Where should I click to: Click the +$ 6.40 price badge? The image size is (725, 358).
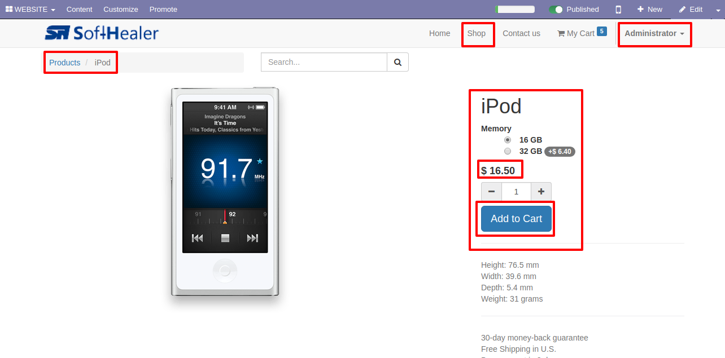[560, 151]
